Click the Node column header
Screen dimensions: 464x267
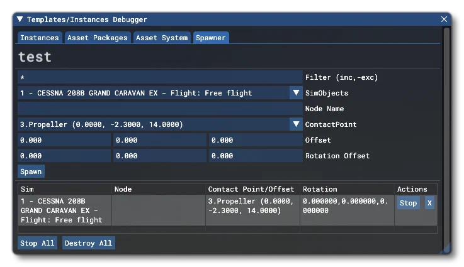pos(159,189)
